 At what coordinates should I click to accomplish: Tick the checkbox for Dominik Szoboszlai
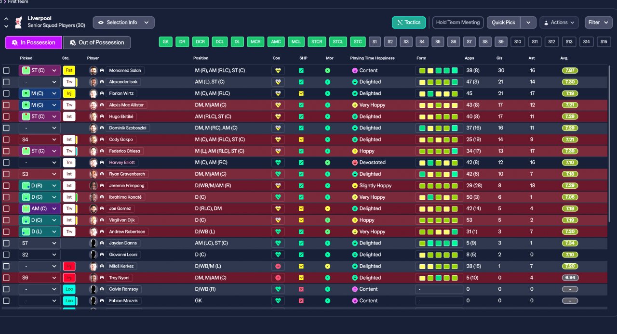[6, 128]
